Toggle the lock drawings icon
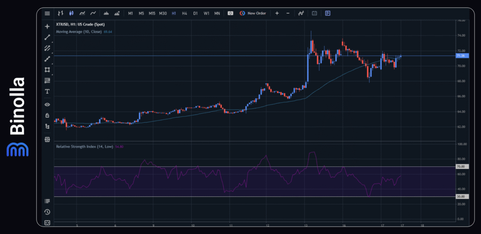The height and width of the screenshot is (234, 481). tap(47, 115)
